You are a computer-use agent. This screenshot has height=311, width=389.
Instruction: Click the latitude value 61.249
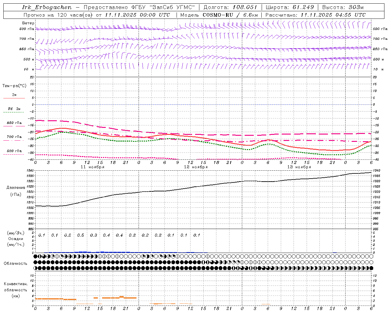pyautogui.click(x=303, y=7)
